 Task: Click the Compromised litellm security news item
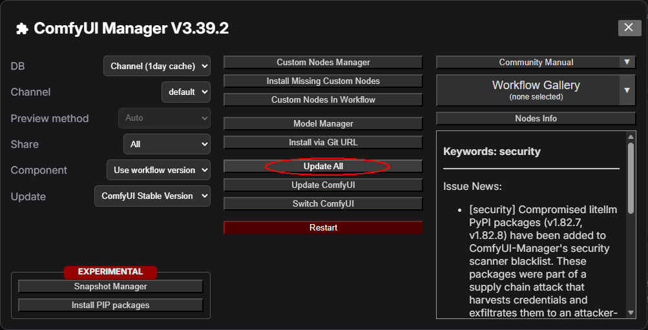[543, 262]
